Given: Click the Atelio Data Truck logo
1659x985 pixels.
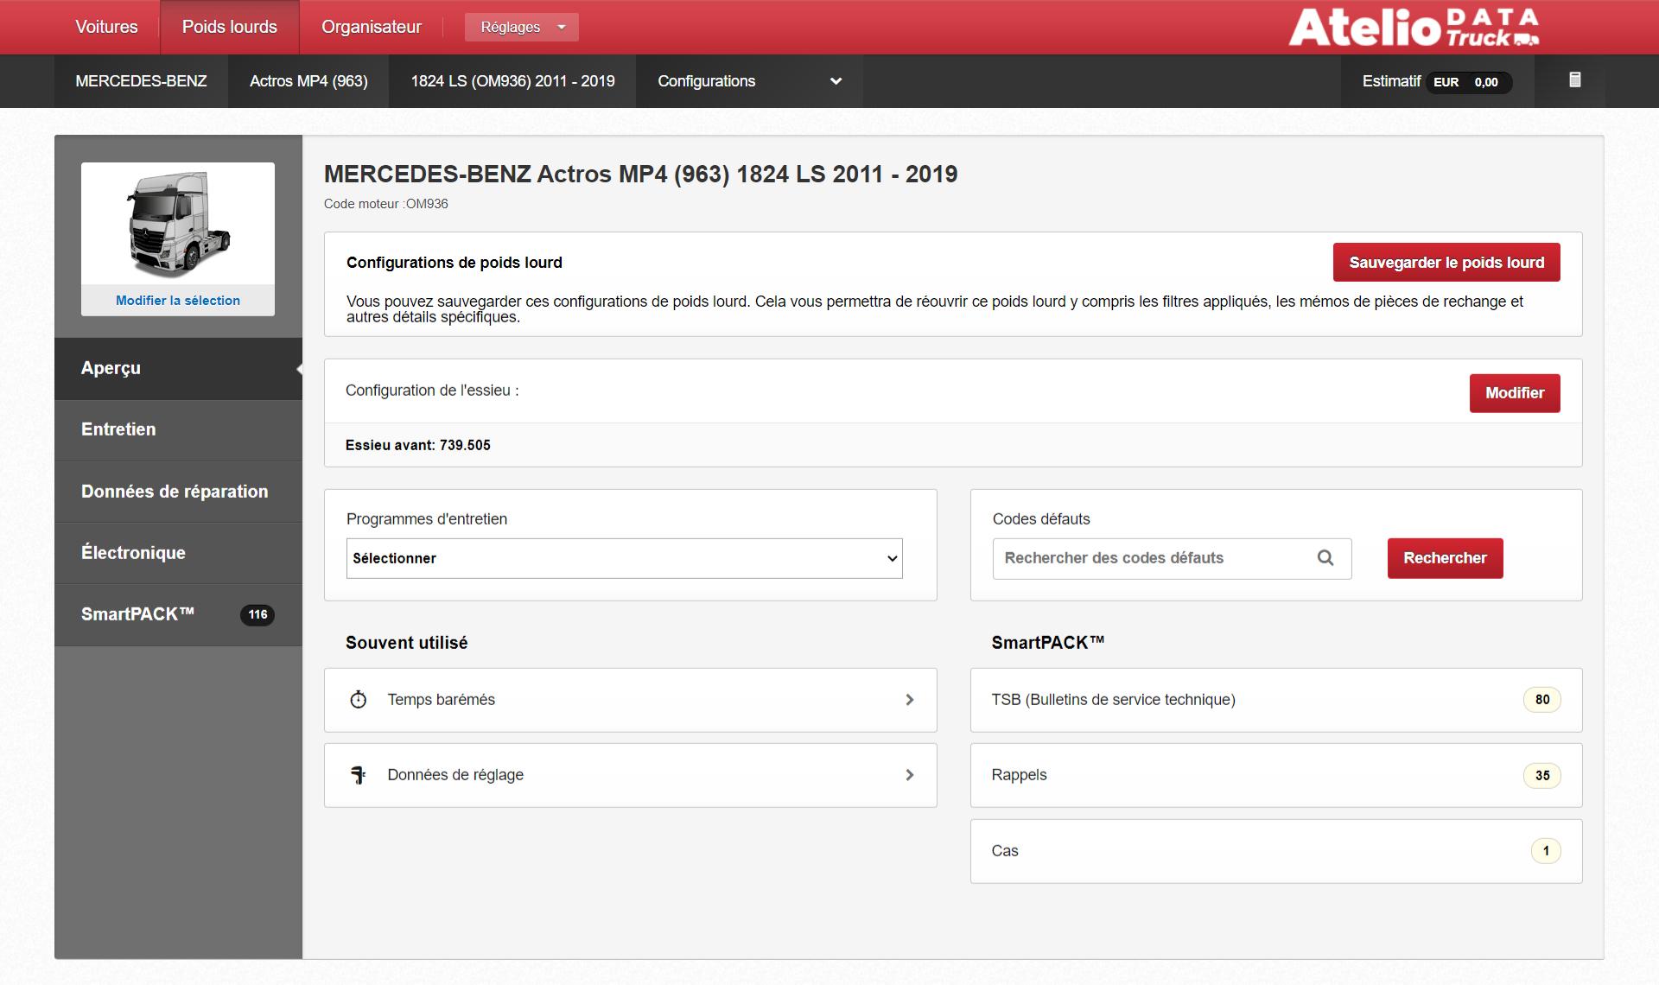Looking at the screenshot, I should 1414,27.
